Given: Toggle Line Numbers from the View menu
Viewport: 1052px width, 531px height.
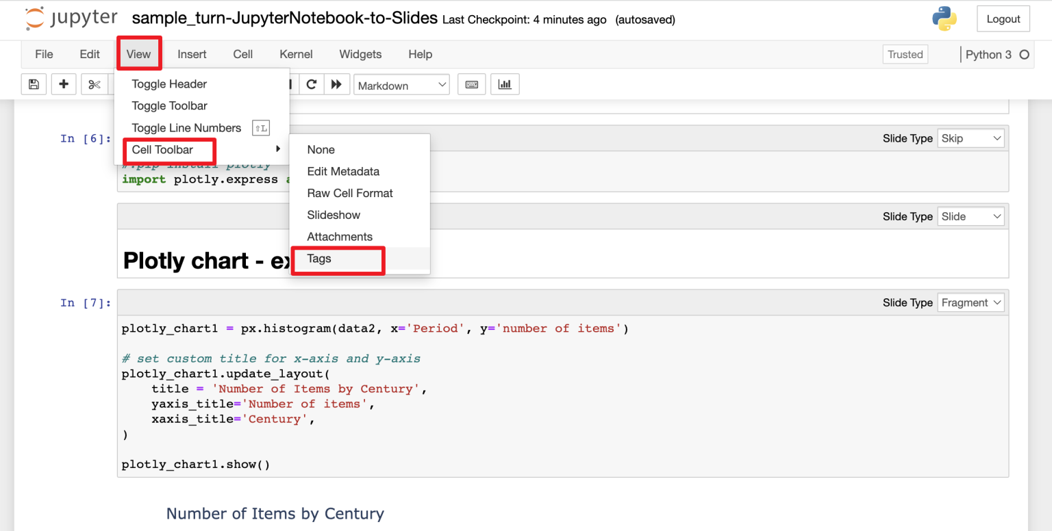Looking at the screenshot, I should tap(186, 128).
